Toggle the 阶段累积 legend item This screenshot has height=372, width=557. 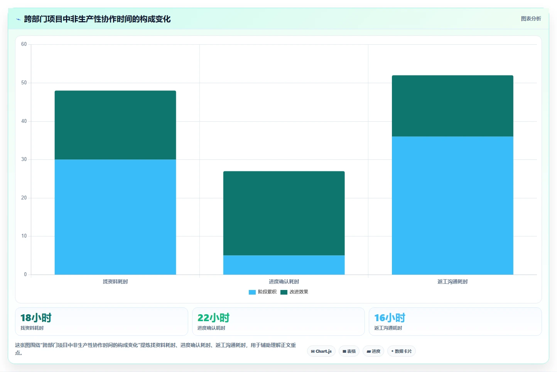click(x=263, y=292)
